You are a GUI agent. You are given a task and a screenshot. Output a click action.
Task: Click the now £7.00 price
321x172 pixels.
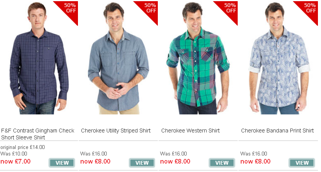click(x=15, y=161)
